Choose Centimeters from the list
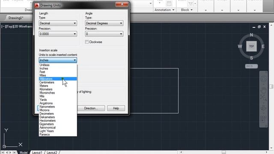Viewport: 274px width, 154px height. pyautogui.click(x=58, y=83)
